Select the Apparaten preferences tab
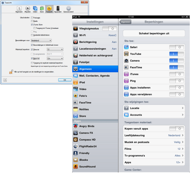Screen dimensions: 191x173 (x=58, y=9)
